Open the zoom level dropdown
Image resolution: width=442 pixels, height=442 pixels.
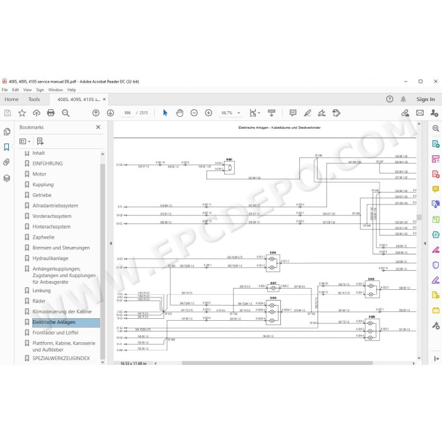(x=239, y=113)
